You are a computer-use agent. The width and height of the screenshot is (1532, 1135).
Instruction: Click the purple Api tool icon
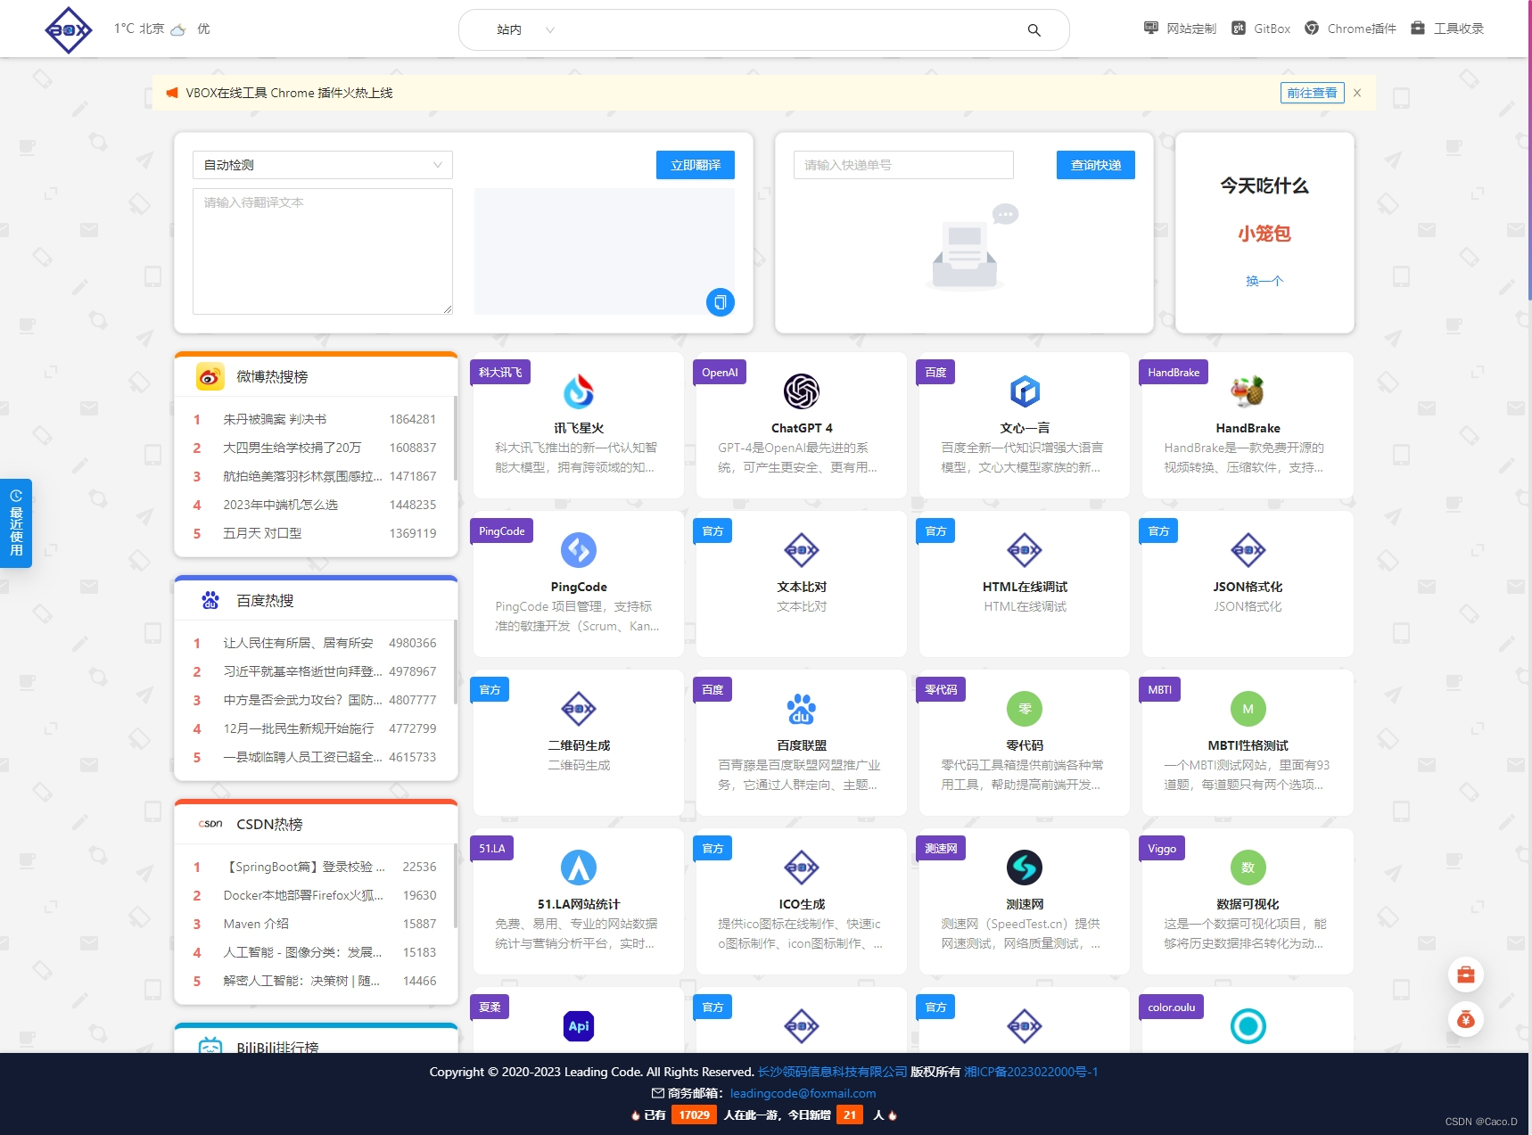(x=579, y=1026)
